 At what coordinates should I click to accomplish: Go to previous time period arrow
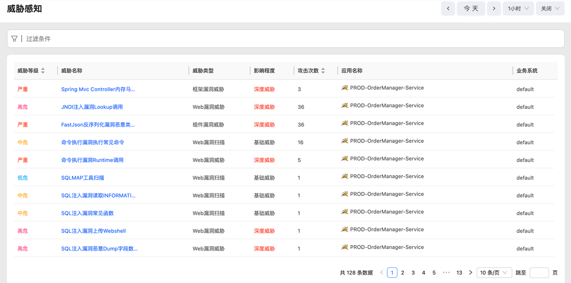(448, 9)
